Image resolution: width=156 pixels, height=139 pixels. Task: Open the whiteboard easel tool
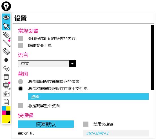[x=6, y=85]
